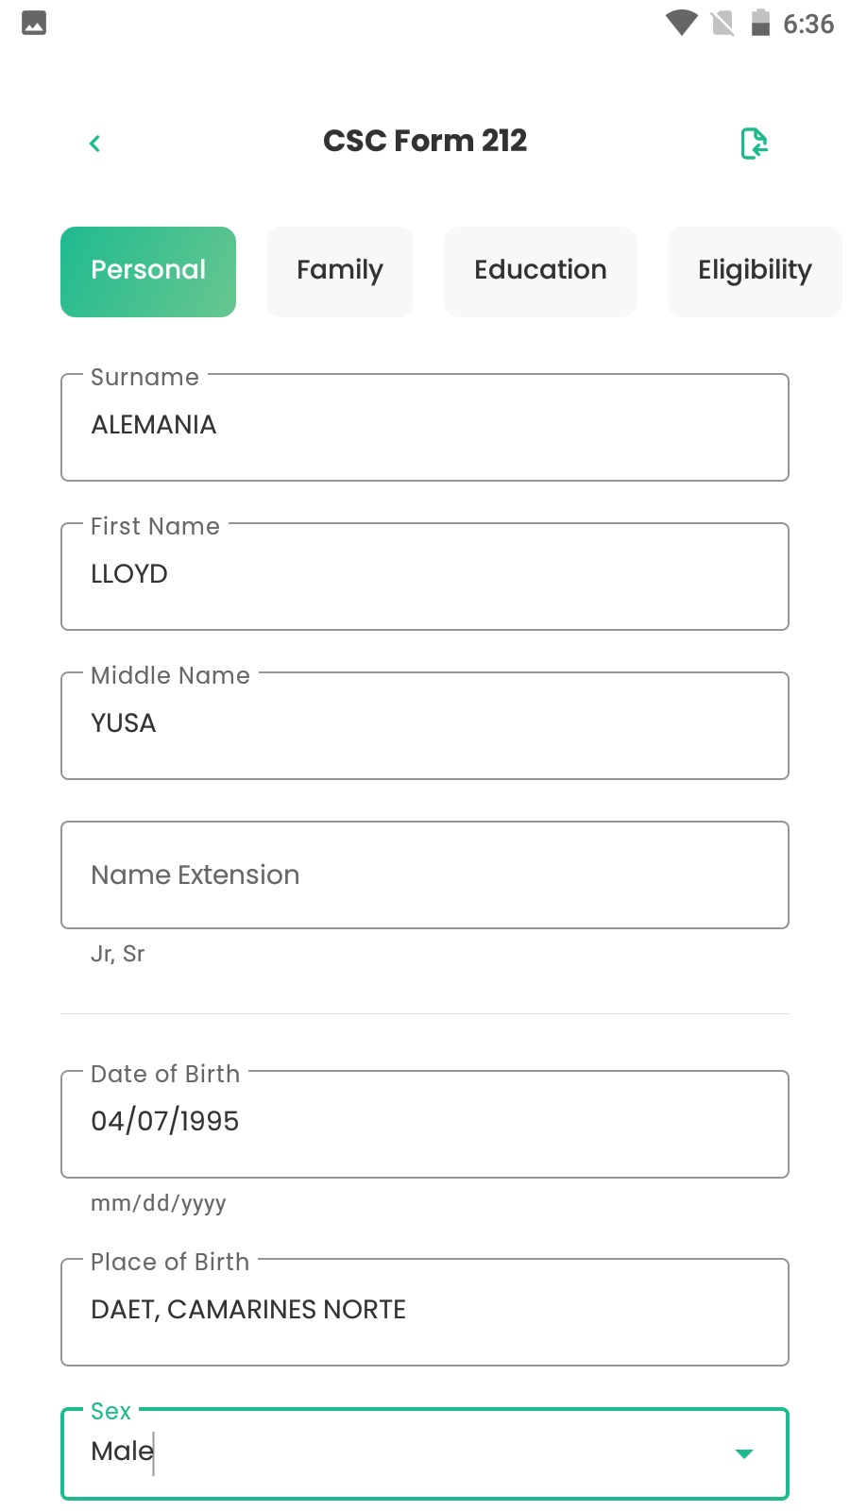The height and width of the screenshot is (1511, 850).
Task: Tap the back arrow icon
Action: (x=94, y=144)
